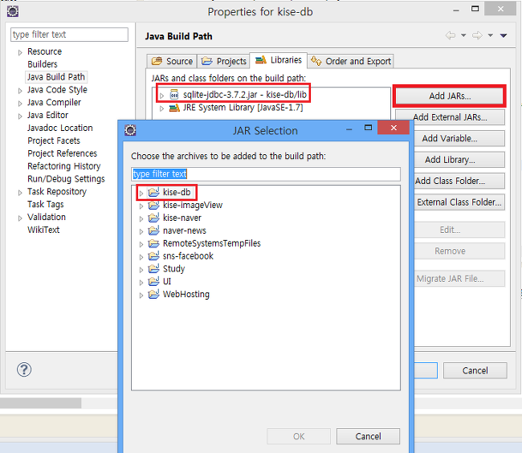
Task: Click the Add Library... button
Action: coord(459,160)
